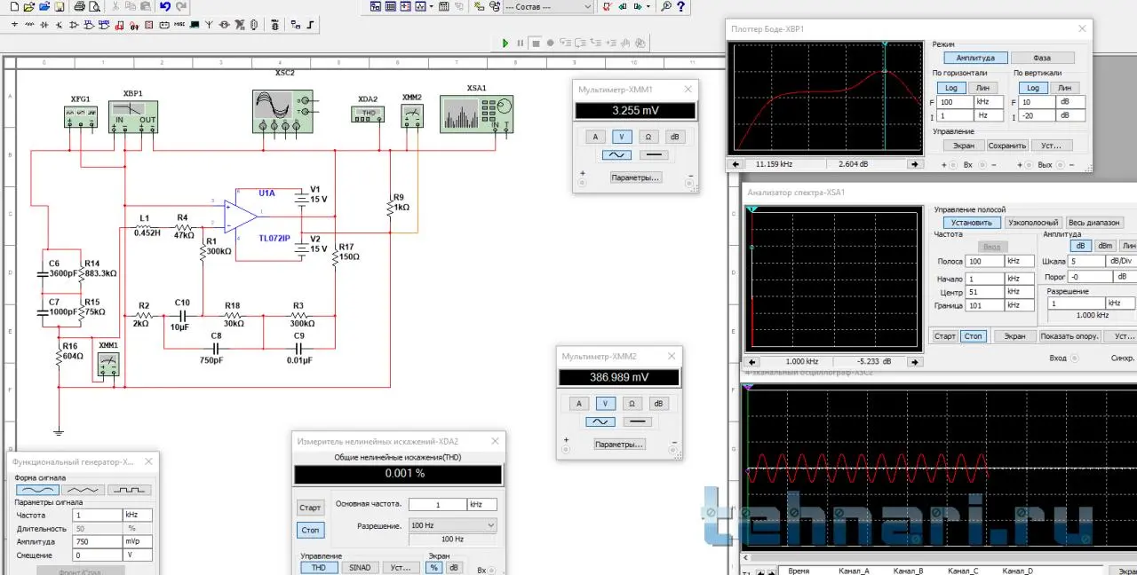Screen dimensions: 1137x575
Task: Open the Состав dropdown in toolbar
Action: coord(547,7)
